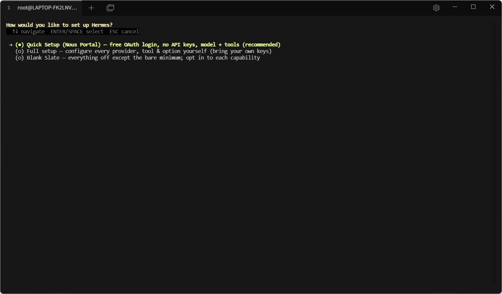Click the 'ESC cancel' hint text

pos(124,32)
